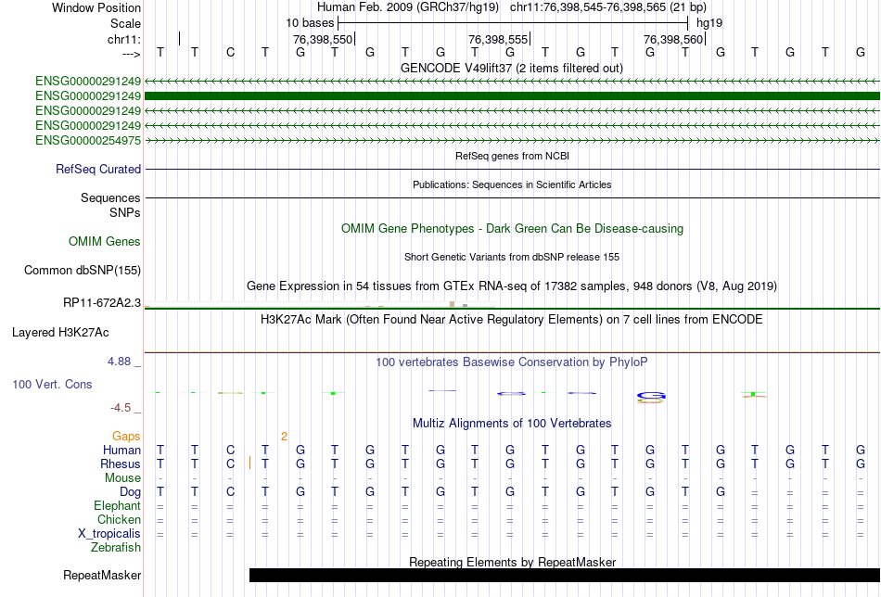Select the Elephant species label
The width and height of the screenshot is (881, 597).
coord(118,506)
